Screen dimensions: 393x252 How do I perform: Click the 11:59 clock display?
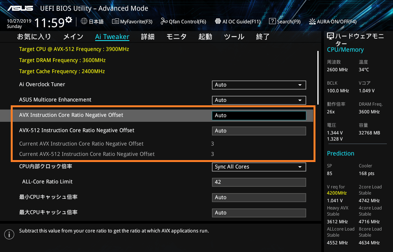pos(50,23)
